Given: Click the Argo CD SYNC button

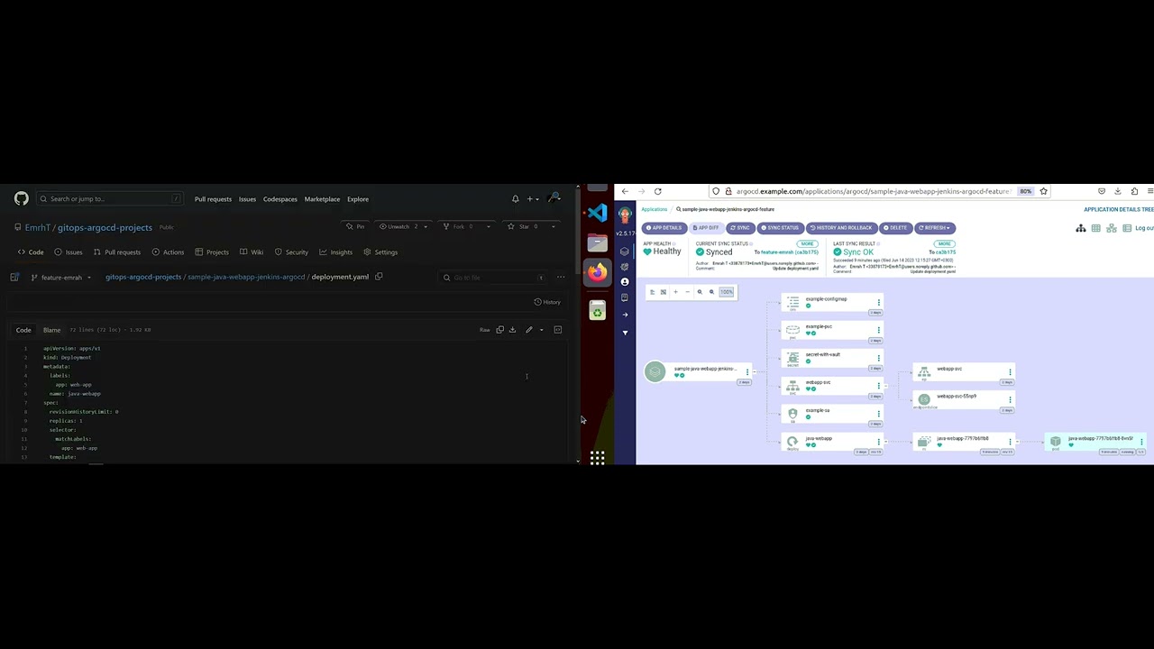Looking at the screenshot, I should (x=740, y=228).
